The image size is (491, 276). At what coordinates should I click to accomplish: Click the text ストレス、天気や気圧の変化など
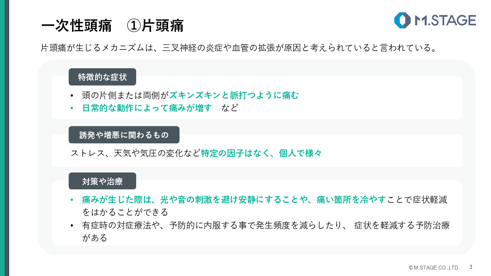135,153
